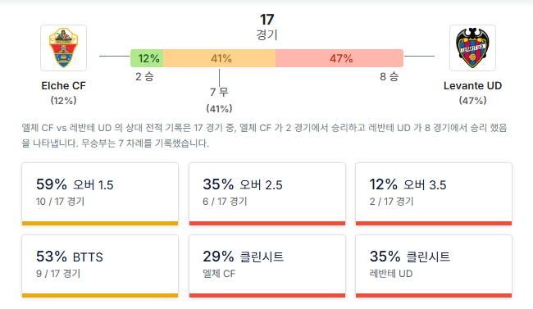The height and width of the screenshot is (309, 533).
Task: Click the head-to-head summary paragraph
Action: pos(264,135)
